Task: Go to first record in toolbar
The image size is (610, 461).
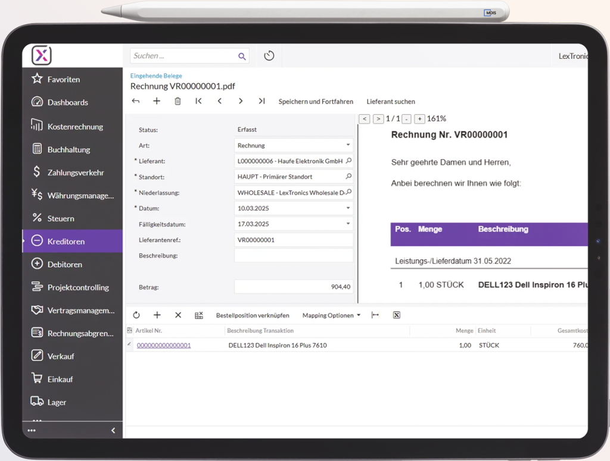Action: coord(198,101)
